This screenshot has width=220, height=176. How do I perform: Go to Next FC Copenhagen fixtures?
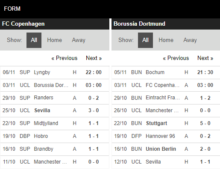[x=94, y=58]
